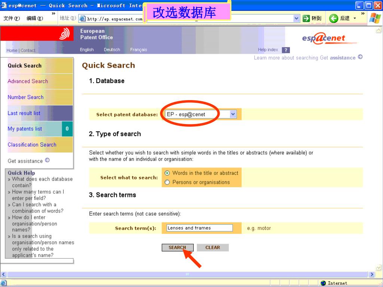Open Classification Search in the sidebar
Image resolution: width=383 pixels, height=287 pixels.
[32, 145]
